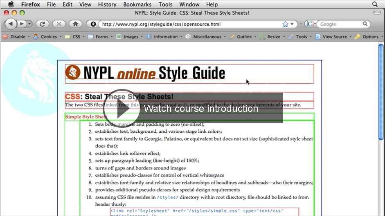
Task: Click the Miscellaneous toolbar icon
Action: pyautogui.click(x=188, y=36)
